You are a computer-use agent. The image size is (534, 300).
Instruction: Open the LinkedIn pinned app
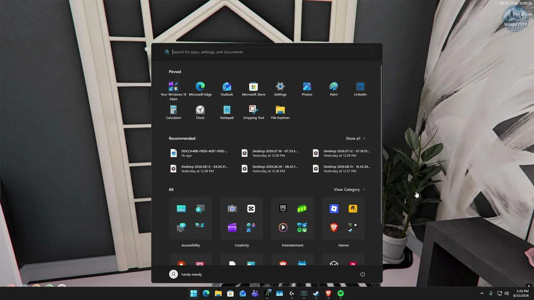click(x=360, y=89)
